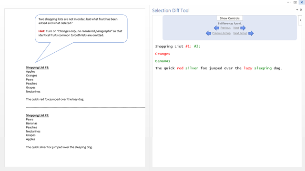Jump to Next Group link
This screenshot has width=305, height=171.
[240, 33]
